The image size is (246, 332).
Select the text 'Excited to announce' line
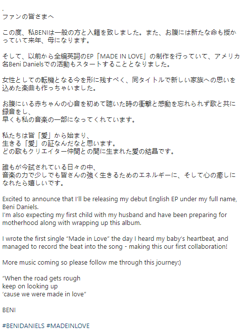pos(120,199)
